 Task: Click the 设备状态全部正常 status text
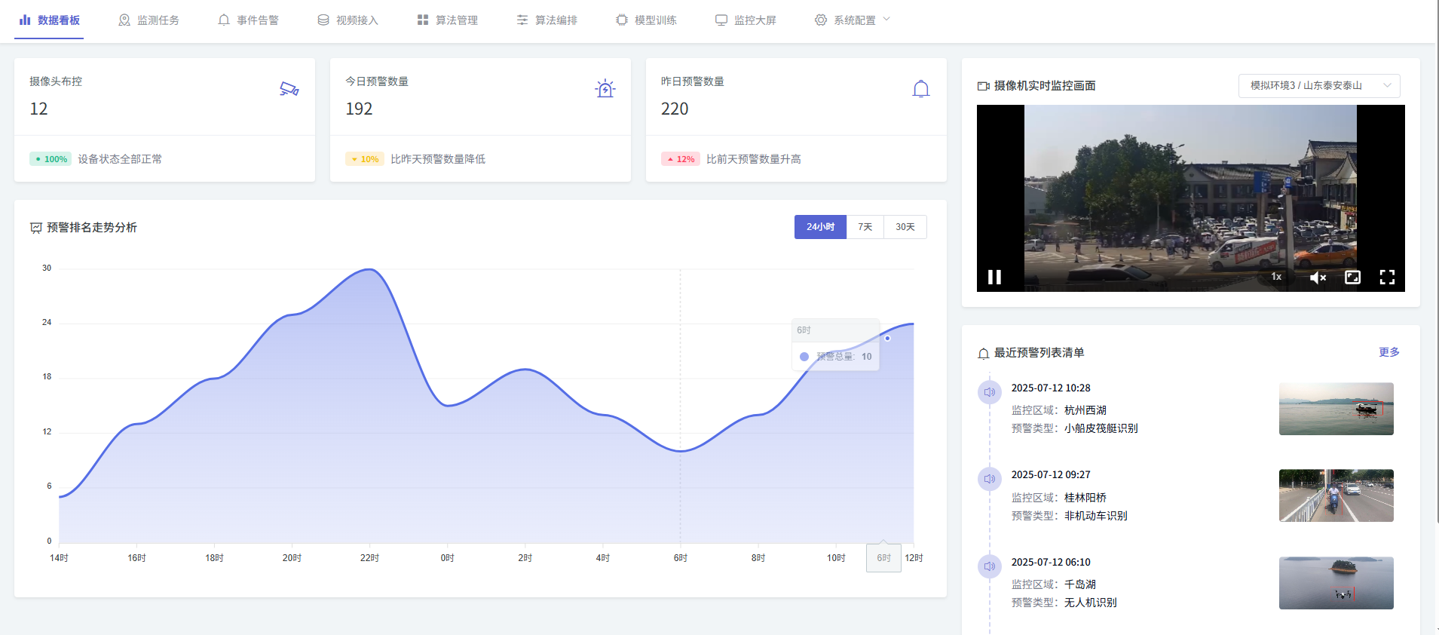(x=120, y=159)
